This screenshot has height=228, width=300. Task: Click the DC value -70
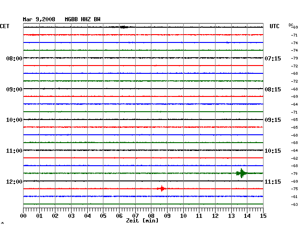tap(294, 174)
